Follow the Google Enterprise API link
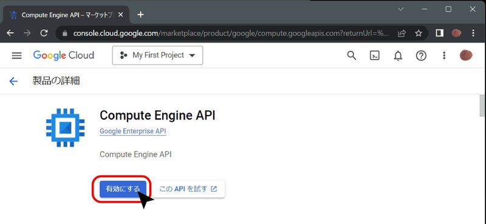Image resolution: width=486 pixels, height=224 pixels. (x=132, y=131)
